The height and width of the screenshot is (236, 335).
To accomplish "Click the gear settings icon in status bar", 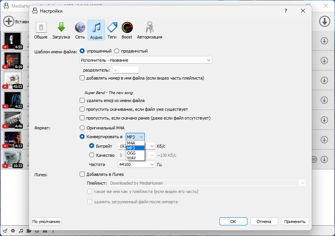I will pyautogui.click(x=13, y=231).
